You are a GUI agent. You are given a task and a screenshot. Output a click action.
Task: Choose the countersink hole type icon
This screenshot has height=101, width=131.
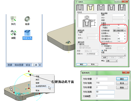tap(101, 8)
